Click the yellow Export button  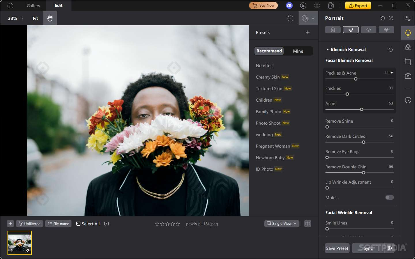[x=358, y=5]
